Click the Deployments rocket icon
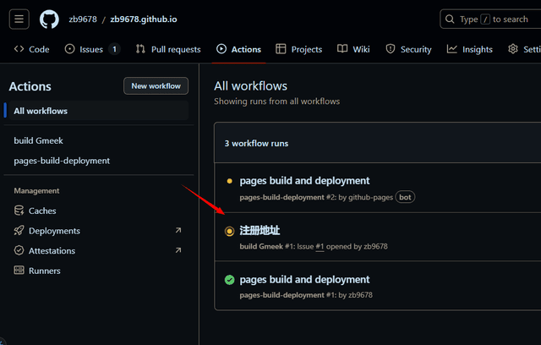 click(x=19, y=231)
